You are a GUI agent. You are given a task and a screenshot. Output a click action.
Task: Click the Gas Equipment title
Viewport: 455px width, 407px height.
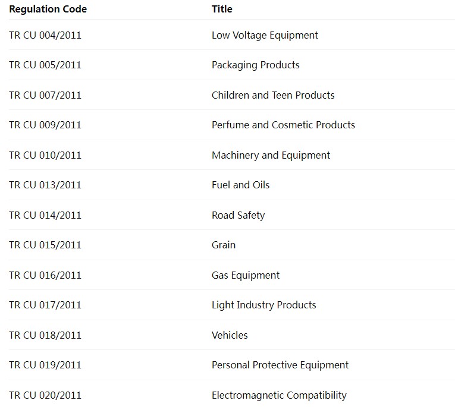coord(245,275)
